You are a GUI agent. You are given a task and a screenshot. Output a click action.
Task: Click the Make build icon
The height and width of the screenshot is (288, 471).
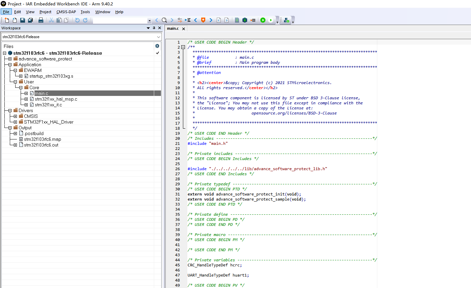[245, 20]
